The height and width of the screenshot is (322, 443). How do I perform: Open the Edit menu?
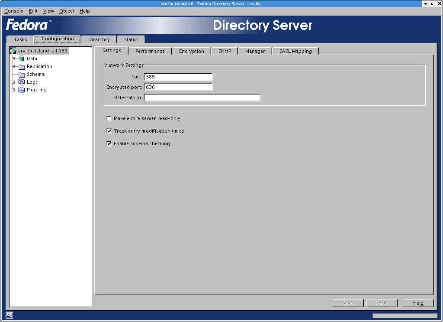33,11
